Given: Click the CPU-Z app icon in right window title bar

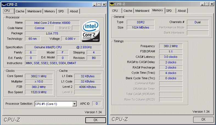Looking at the screenshot, I should tap(112, 4).
